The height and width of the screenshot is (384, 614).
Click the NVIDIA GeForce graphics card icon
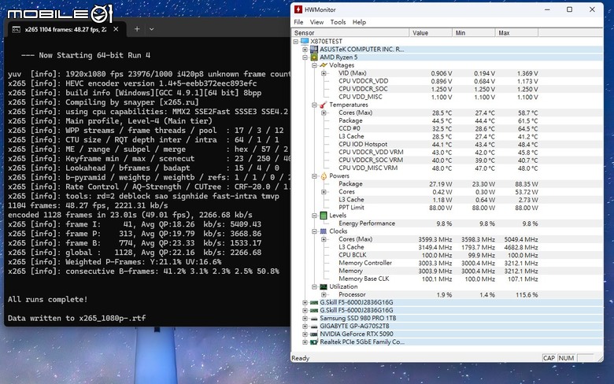point(314,334)
